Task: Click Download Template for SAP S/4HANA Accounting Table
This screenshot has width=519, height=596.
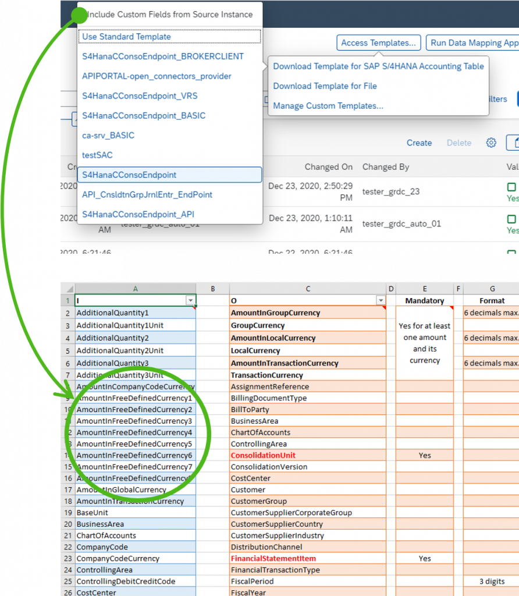Action: 378,66
